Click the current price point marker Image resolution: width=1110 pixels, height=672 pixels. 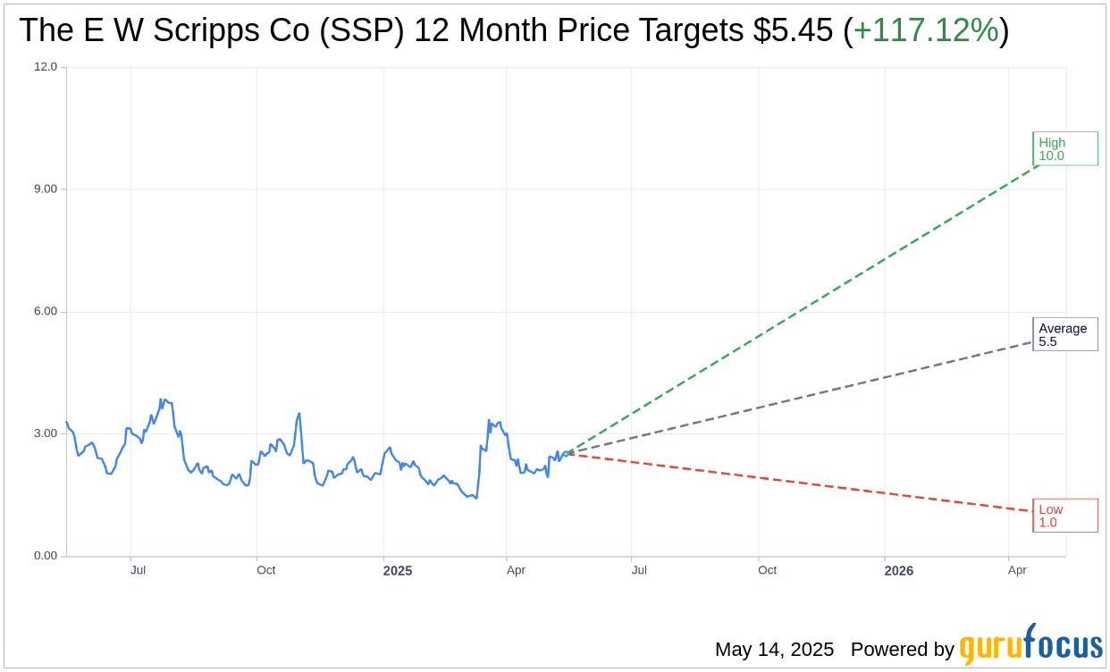click(x=566, y=453)
